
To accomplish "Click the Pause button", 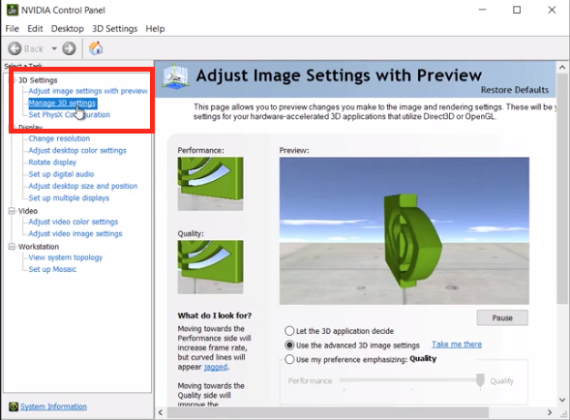I will (502, 317).
